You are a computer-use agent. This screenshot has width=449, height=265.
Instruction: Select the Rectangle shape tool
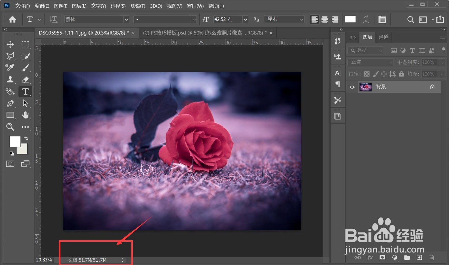coord(10,115)
